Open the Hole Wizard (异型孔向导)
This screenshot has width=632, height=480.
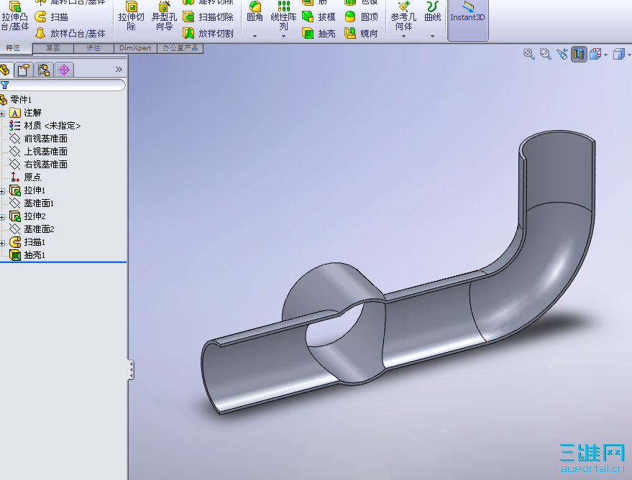tap(164, 16)
